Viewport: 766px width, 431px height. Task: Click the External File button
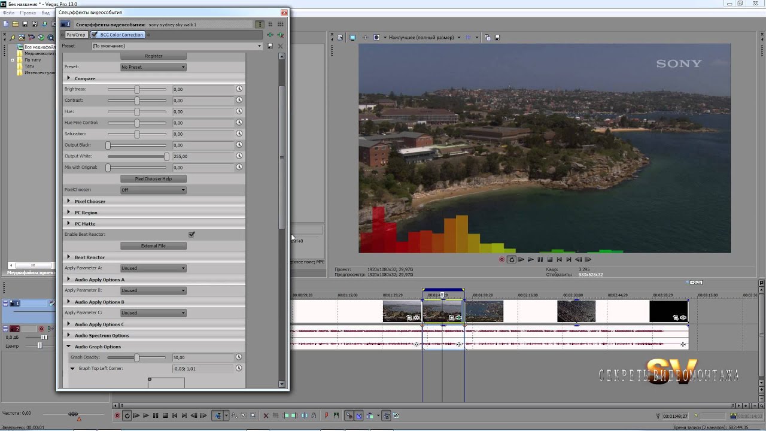coord(153,245)
